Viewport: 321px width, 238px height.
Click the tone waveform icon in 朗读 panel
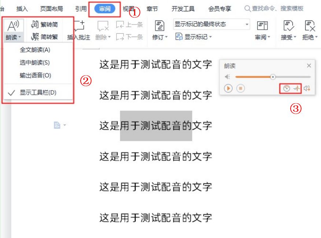click(297, 88)
